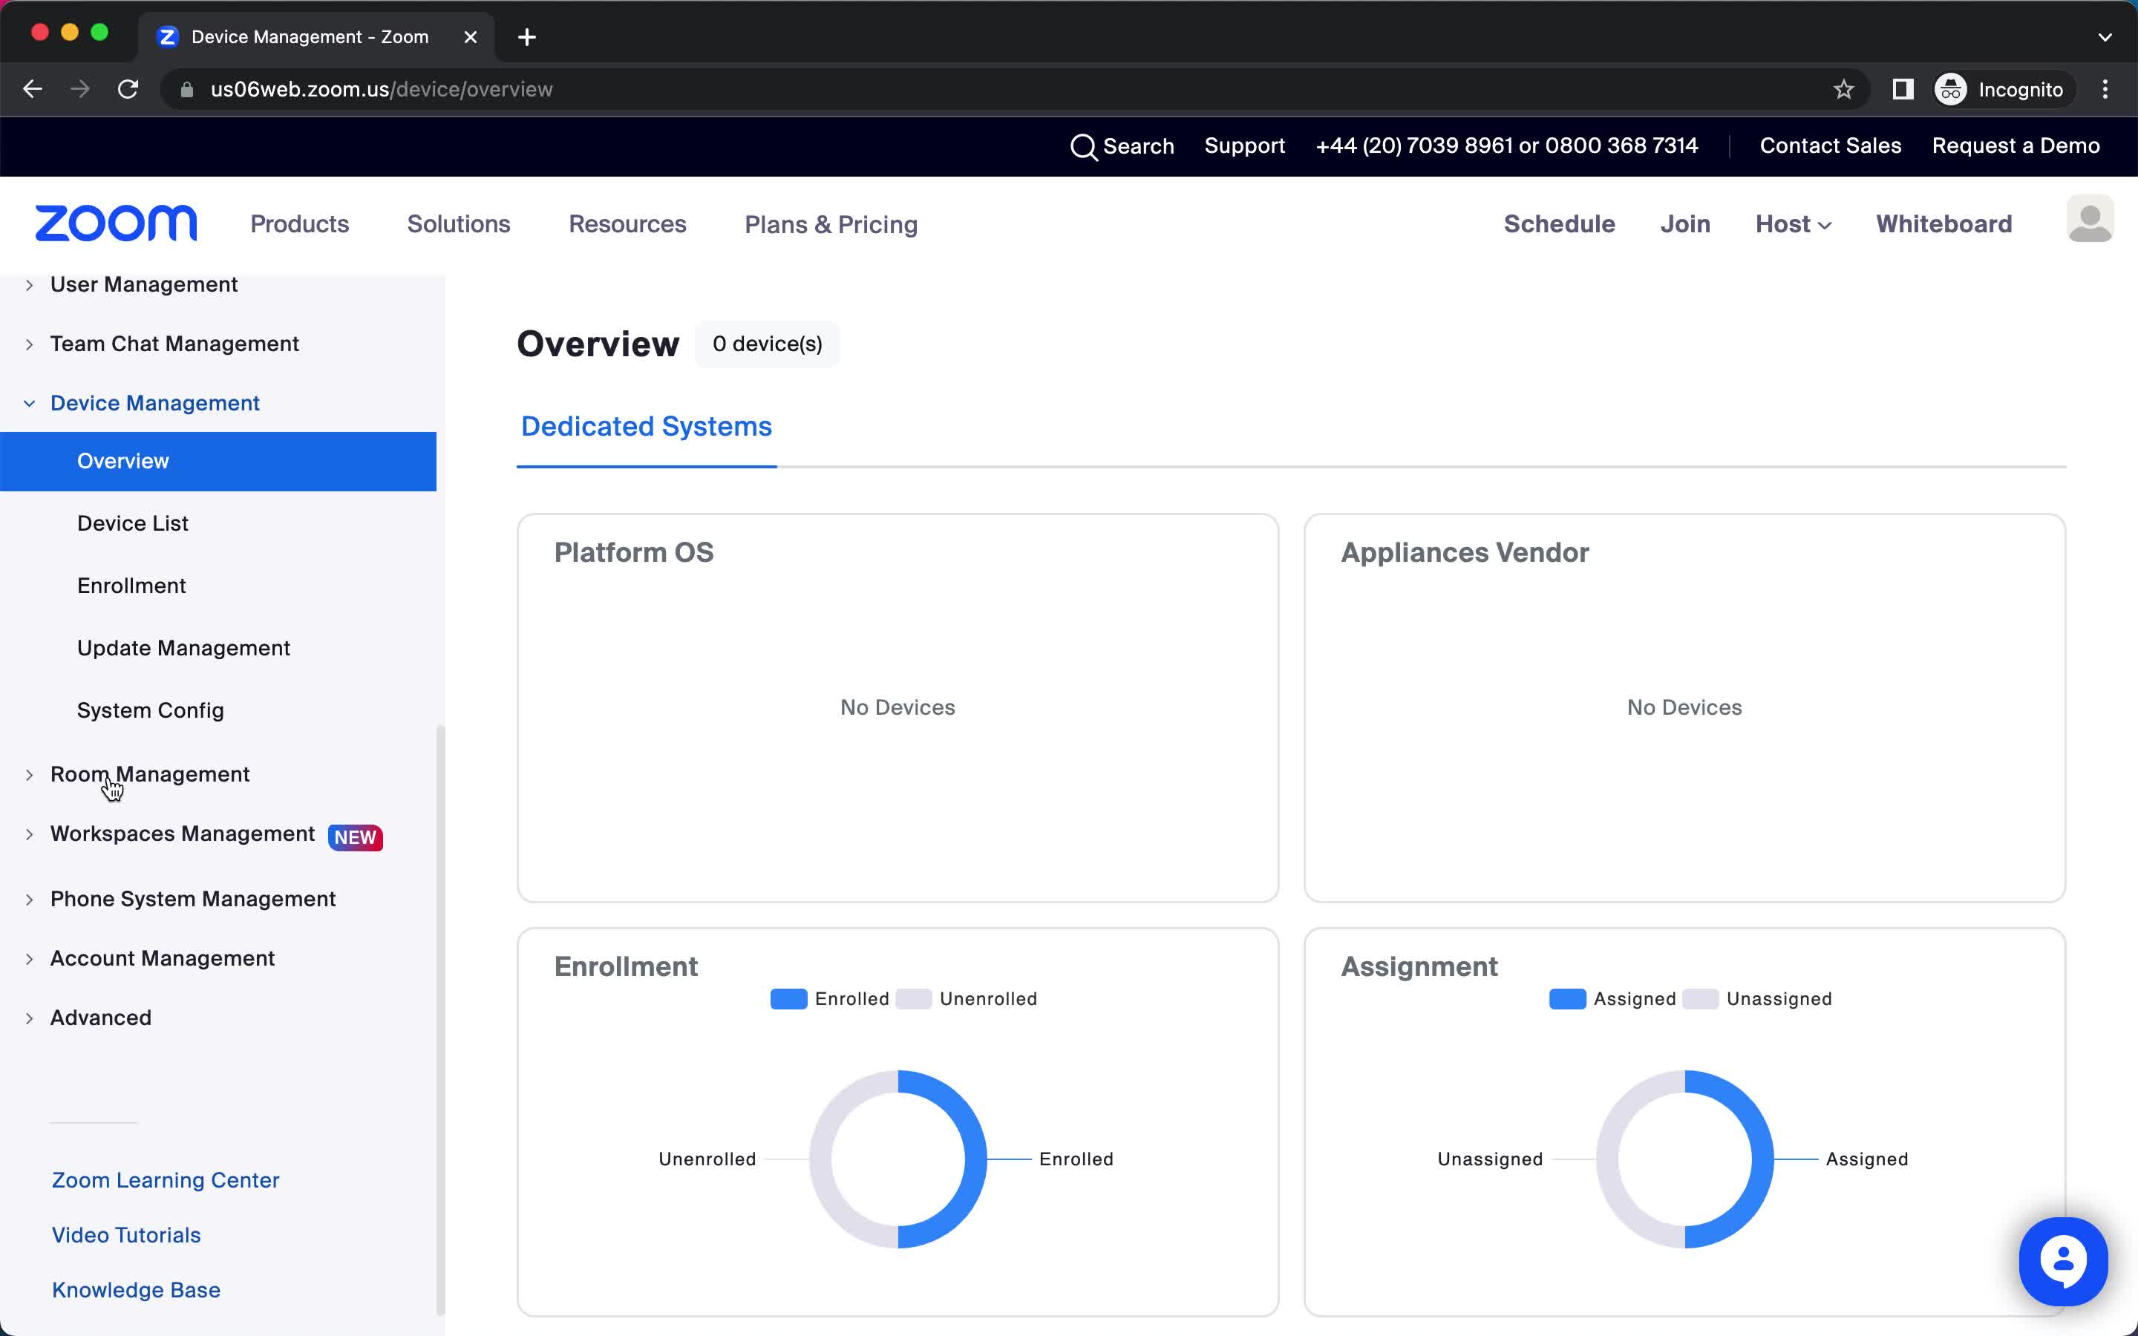Open Solutions menu
Image resolution: width=2138 pixels, height=1336 pixels.
point(459,224)
